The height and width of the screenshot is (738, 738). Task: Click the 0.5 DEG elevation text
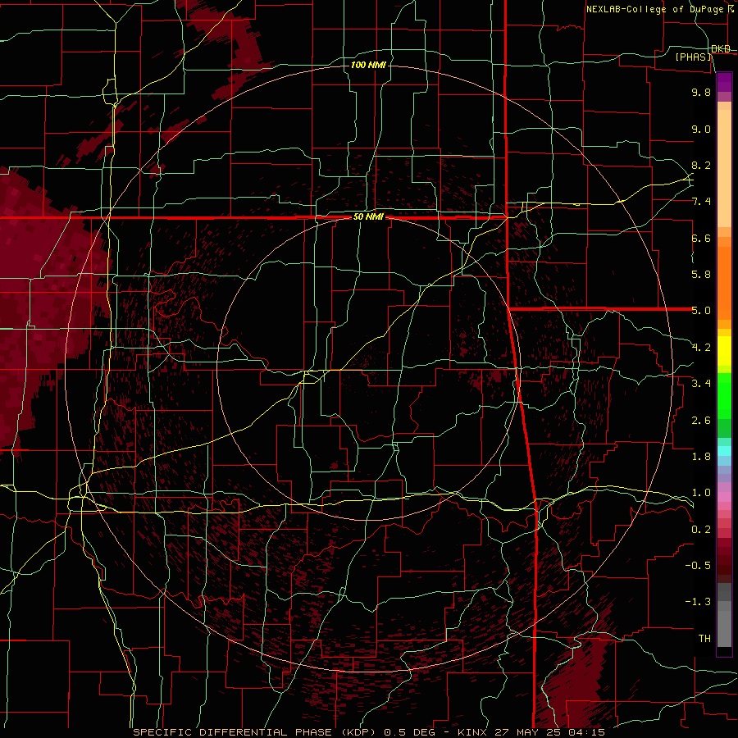[x=411, y=732]
